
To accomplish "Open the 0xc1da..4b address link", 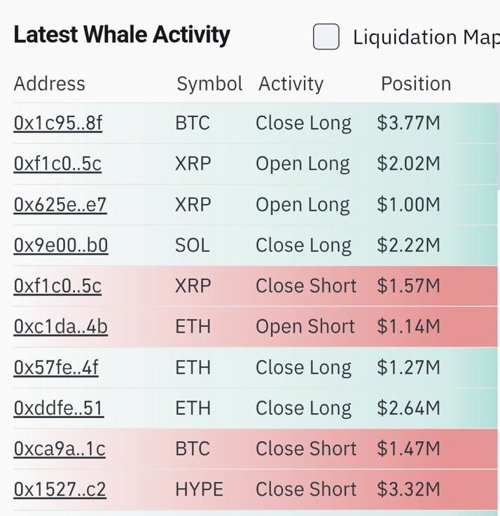I will pyautogui.click(x=60, y=327).
